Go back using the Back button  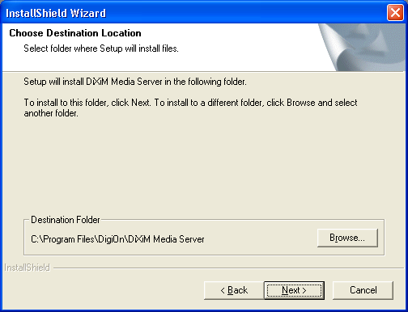[x=234, y=290]
